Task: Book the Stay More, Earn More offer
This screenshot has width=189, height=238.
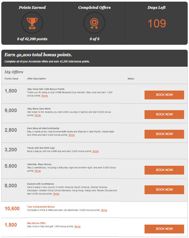Action: click(164, 114)
